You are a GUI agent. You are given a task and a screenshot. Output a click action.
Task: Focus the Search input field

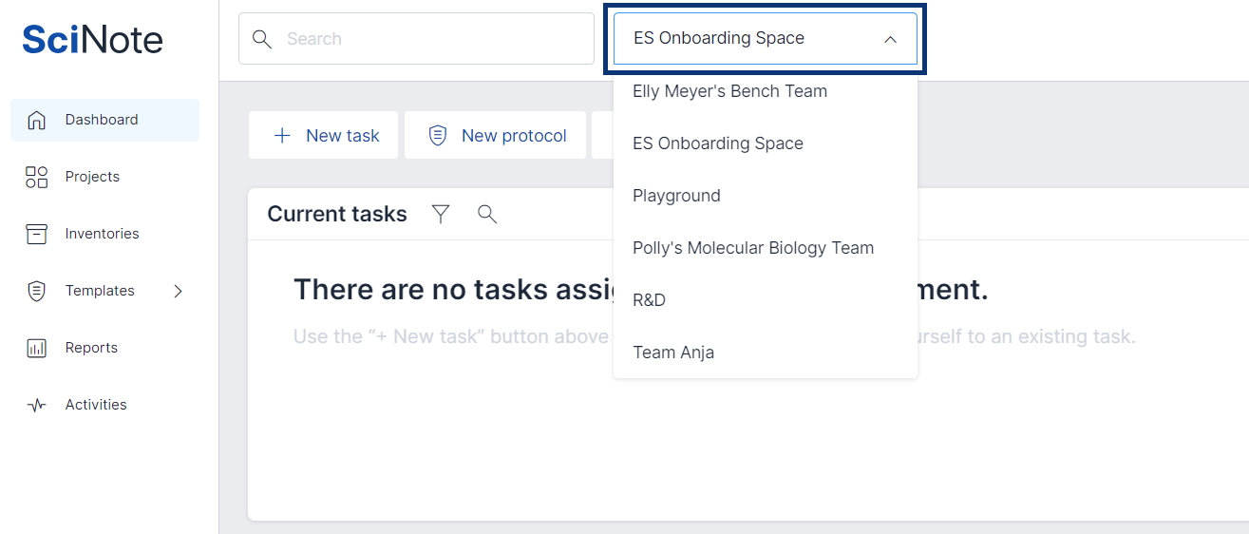(427, 39)
